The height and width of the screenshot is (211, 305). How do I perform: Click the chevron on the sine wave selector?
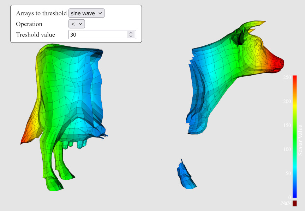click(x=100, y=13)
